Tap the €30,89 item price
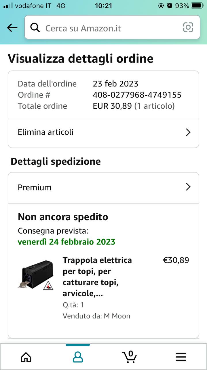Screen dimensions: 207x370 tap(176, 260)
